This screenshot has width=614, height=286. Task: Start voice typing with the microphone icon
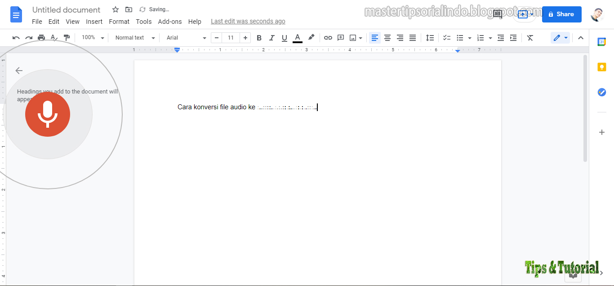pos(47,114)
